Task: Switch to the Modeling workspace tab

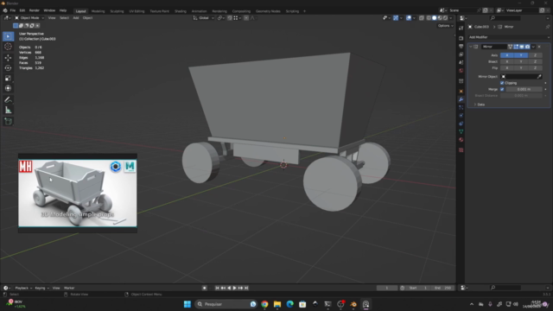Action: (x=98, y=11)
